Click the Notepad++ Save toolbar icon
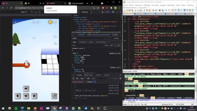The image size is (197, 111). point(130,10)
